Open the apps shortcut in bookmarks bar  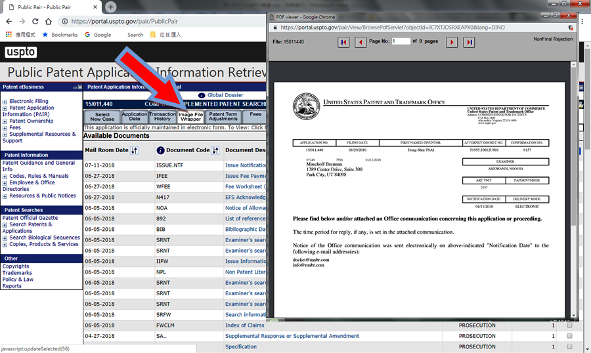(9, 34)
